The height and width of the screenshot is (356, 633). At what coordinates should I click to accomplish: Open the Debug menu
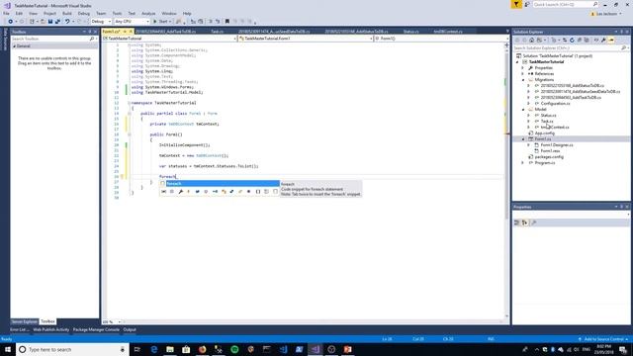click(x=84, y=13)
